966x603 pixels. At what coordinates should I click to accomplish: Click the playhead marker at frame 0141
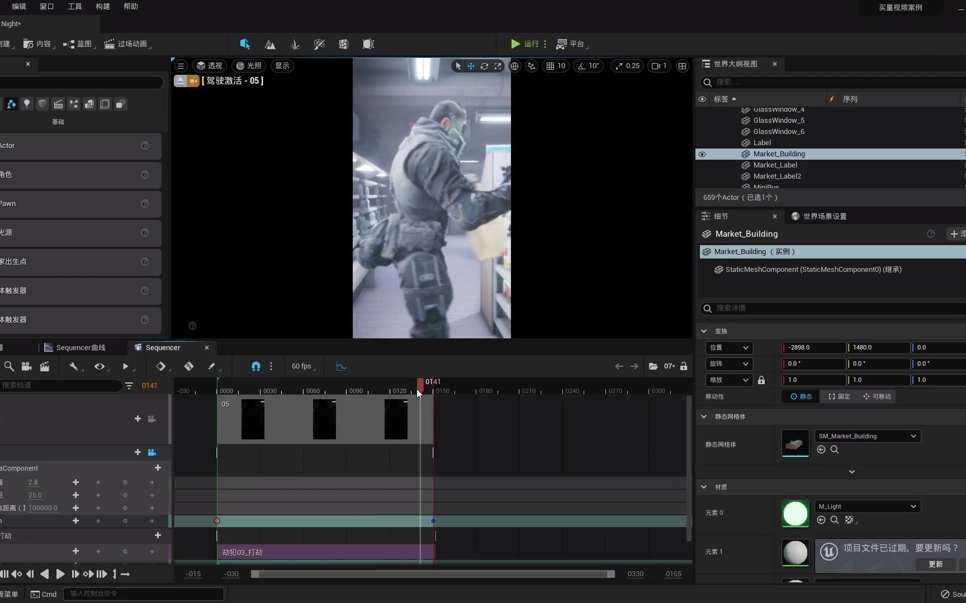point(421,384)
